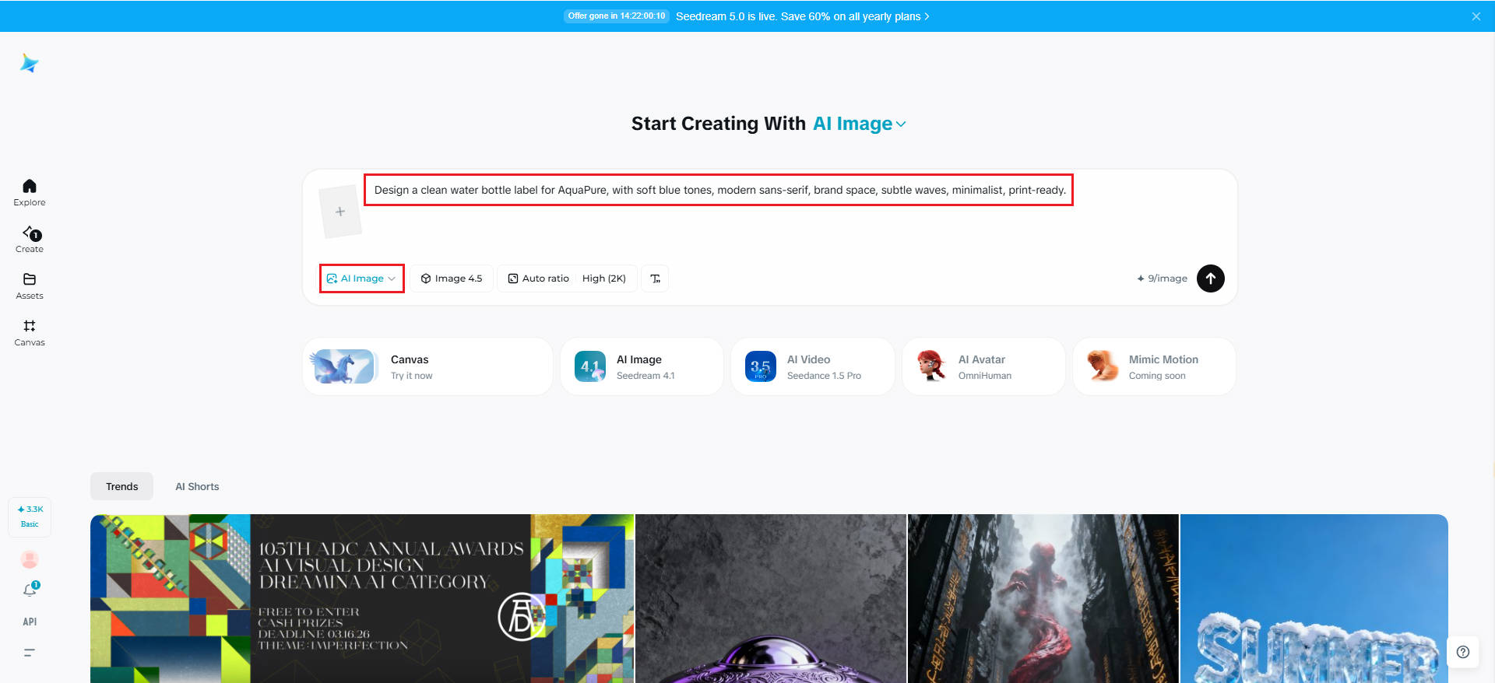Click the Dreamina logo icon
The height and width of the screenshot is (683, 1495).
(30, 63)
